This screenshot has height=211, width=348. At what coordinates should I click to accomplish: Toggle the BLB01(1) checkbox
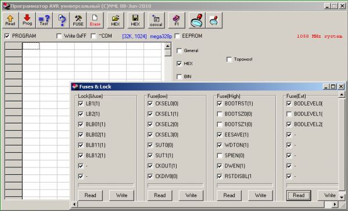coord(81,124)
